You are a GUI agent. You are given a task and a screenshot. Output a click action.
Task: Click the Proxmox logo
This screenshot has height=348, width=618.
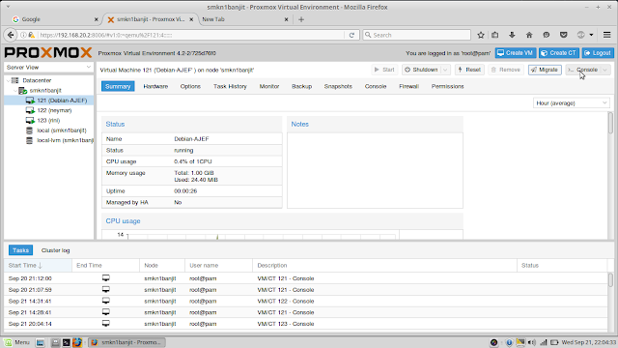(48, 52)
